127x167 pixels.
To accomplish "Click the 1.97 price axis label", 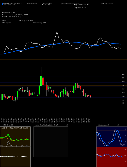I will [x=123, y=85].
